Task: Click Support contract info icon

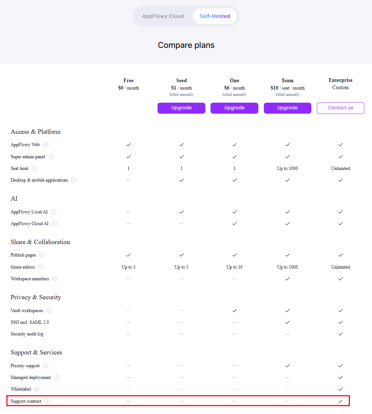Action: [47, 401]
